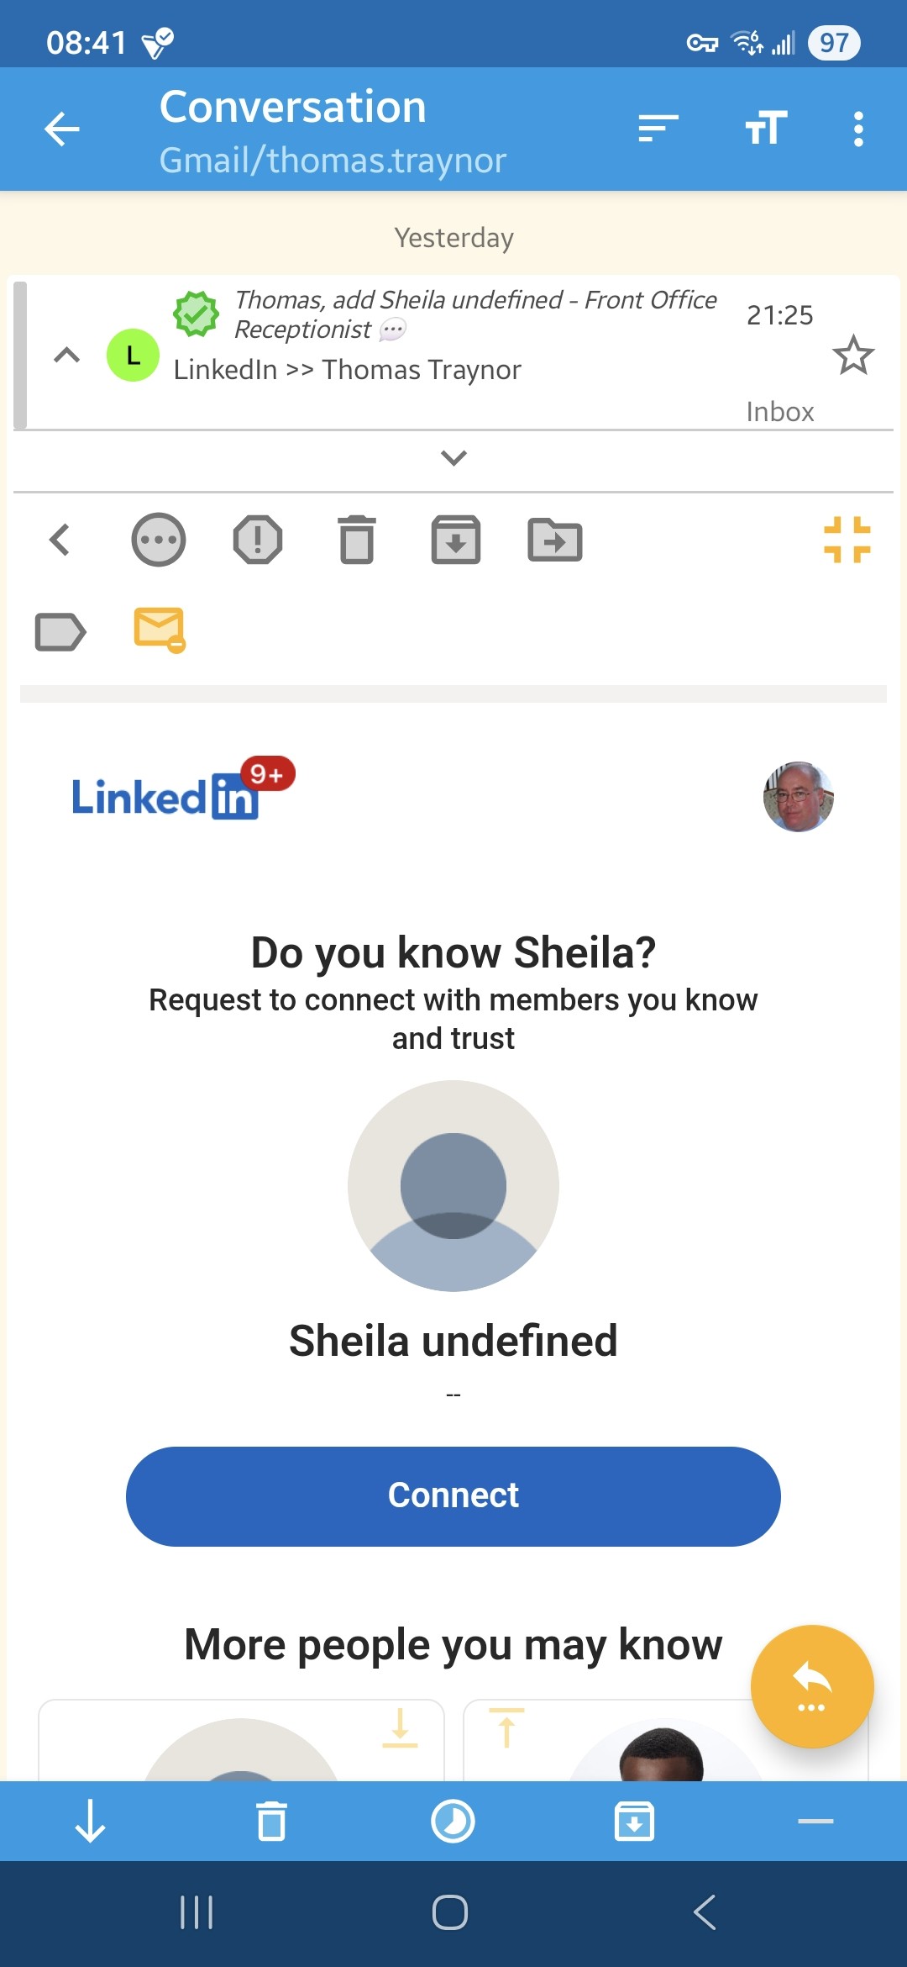The height and width of the screenshot is (1967, 907).
Task: Open the text size option
Action: point(766,129)
